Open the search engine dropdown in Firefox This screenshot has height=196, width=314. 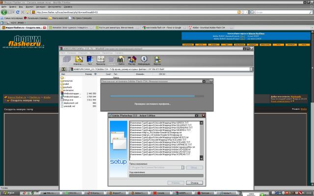tap(253, 12)
